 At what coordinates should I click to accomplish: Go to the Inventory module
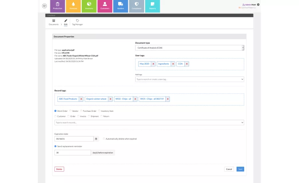tap(89, 6)
